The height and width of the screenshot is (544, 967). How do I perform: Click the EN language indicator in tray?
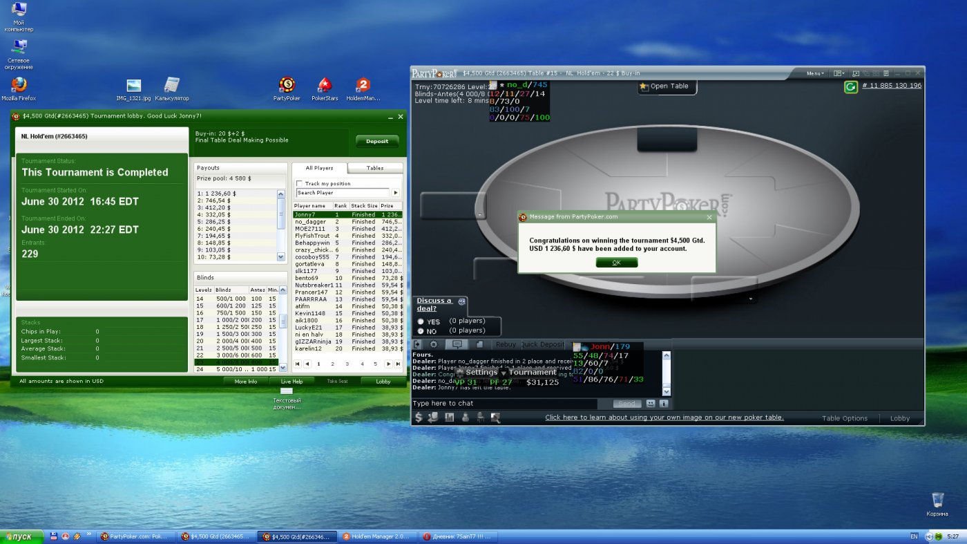tap(914, 536)
